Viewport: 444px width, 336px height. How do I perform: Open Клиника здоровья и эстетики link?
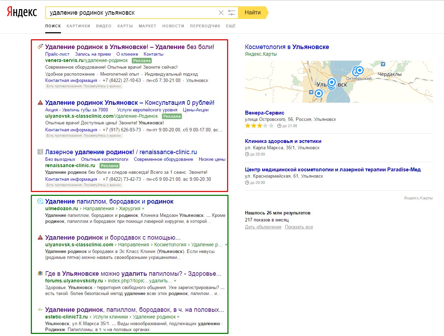tap(283, 141)
